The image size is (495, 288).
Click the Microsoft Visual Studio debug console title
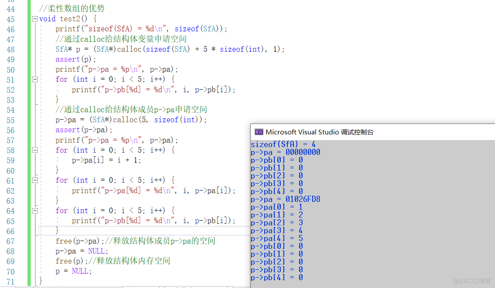pos(320,132)
